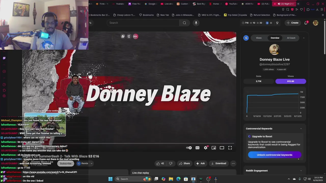Toggle autoplay switch in player
The height and width of the screenshot is (183, 326).
coord(189,148)
